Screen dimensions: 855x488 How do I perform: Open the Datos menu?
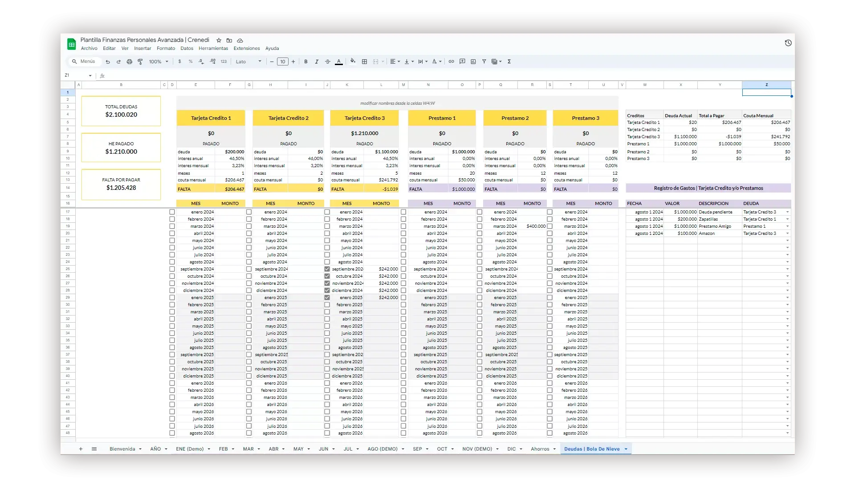tap(187, 48)
